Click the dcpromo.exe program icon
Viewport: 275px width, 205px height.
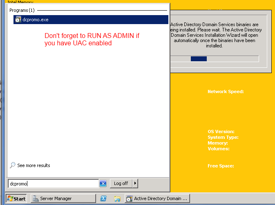coord(18,20)
